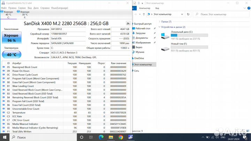Click the next disk arrow button in CrystalDiskInfo

coord(128,23)
